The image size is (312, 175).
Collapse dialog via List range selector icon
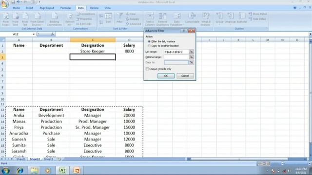[191, 52]
